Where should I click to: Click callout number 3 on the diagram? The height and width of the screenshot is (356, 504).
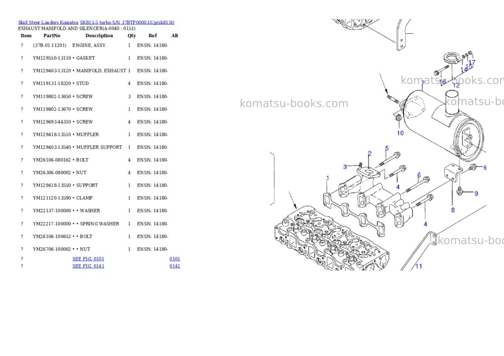pyautogui.click(x=345, y=167)
